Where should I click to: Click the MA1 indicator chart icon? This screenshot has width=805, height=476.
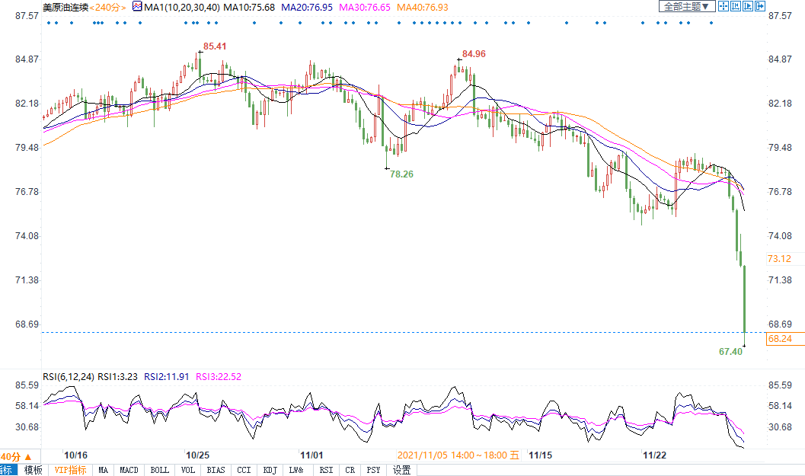[137, 6]
